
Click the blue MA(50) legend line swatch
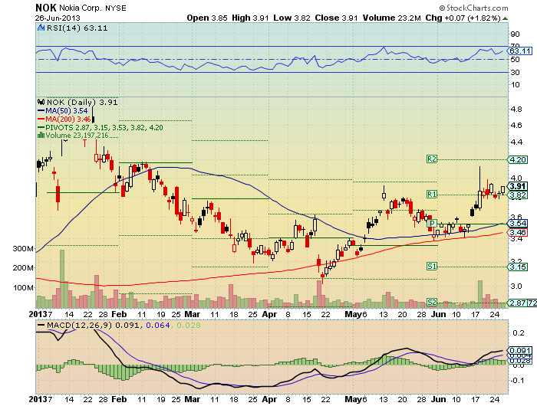coord(41,111)
